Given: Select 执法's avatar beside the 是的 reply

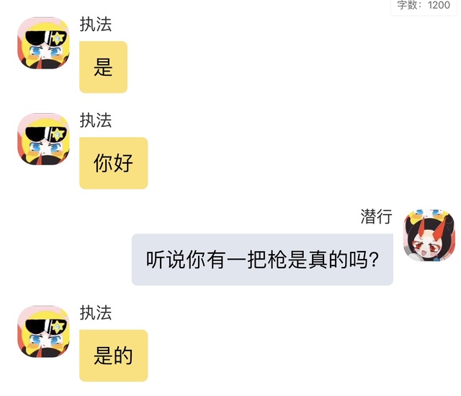Looking at the screenshot, I should point(43,332).
